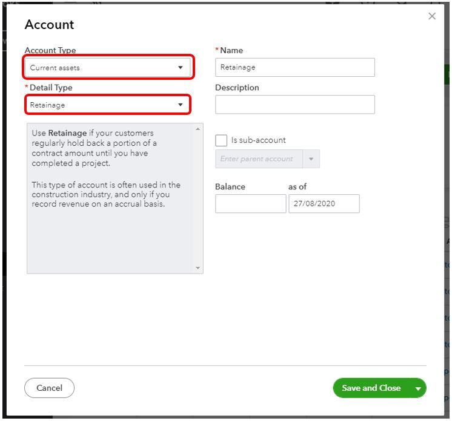Expand the parent account dropdown arrow

pos(311,159)
